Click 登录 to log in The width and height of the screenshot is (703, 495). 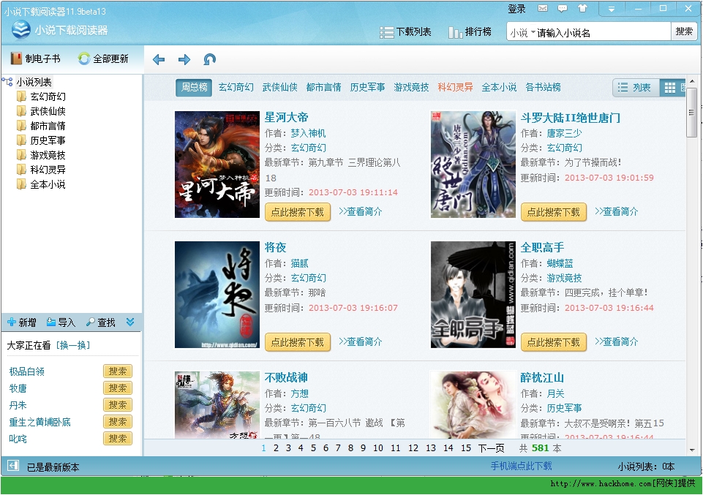click(x=516, y=9)
